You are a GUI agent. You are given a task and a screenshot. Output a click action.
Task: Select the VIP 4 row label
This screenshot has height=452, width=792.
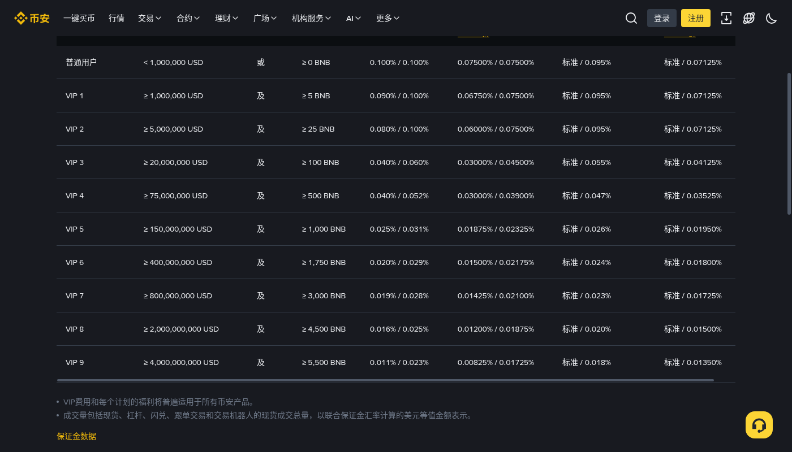75,195
